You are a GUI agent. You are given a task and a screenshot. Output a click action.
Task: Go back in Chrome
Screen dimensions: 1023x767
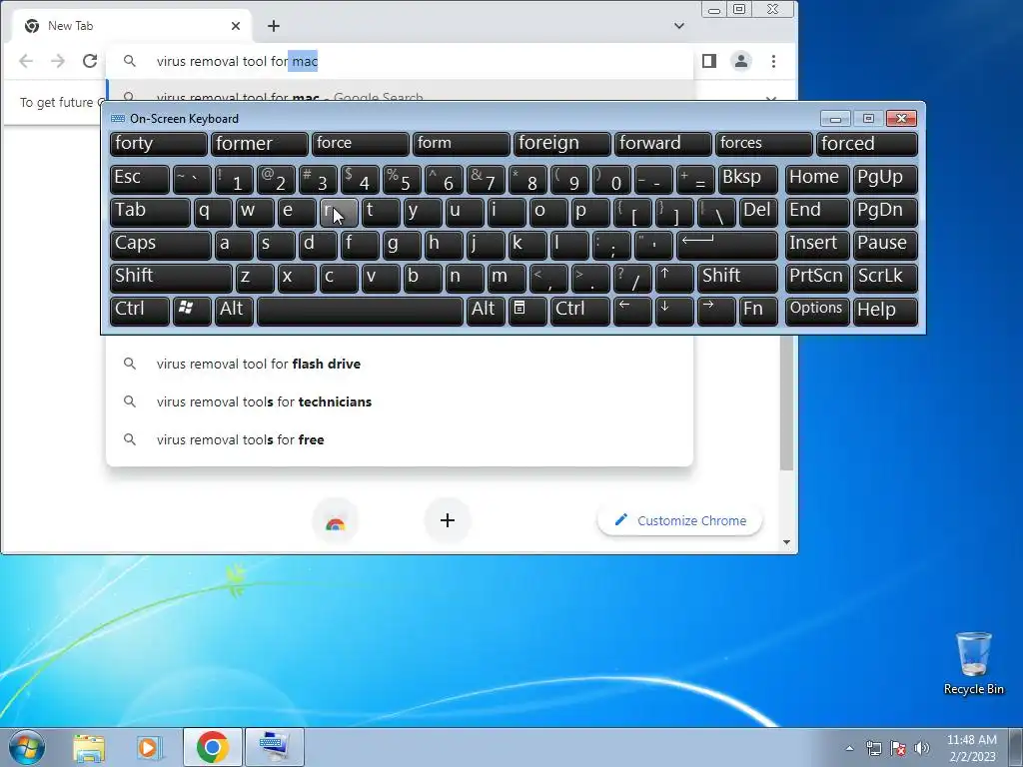26,61
